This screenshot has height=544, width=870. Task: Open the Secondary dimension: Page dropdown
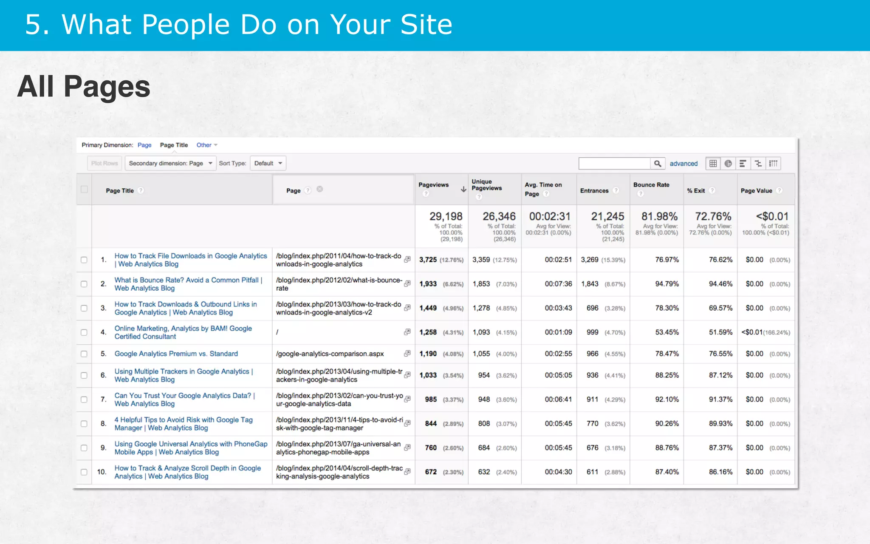click(x=170, y=164)
